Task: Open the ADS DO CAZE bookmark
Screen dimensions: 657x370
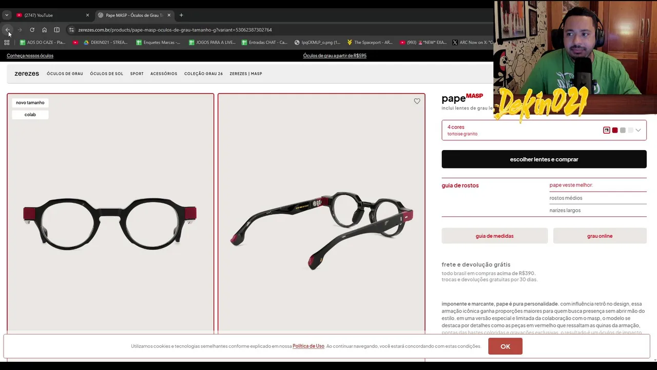Action: [x=43, y=43]
